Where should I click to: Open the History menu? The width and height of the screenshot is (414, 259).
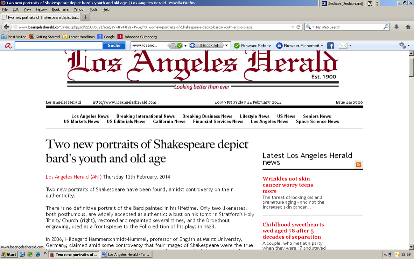(x=41, y=9)
